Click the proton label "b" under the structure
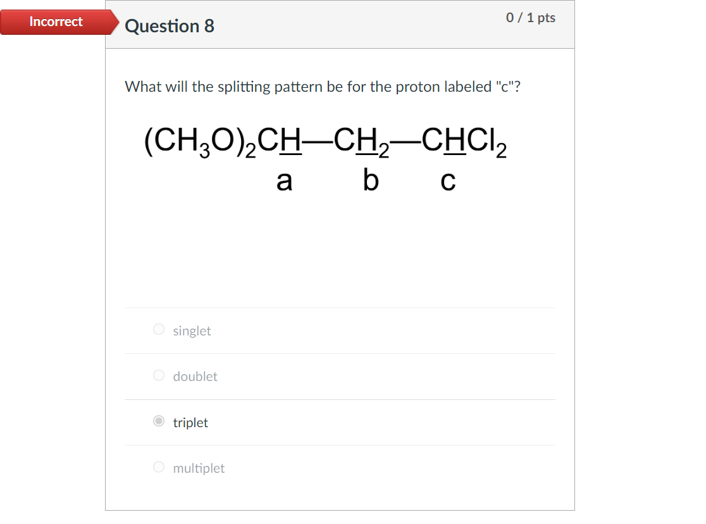The height and width of the screenshot is (524, 706). 371,180
